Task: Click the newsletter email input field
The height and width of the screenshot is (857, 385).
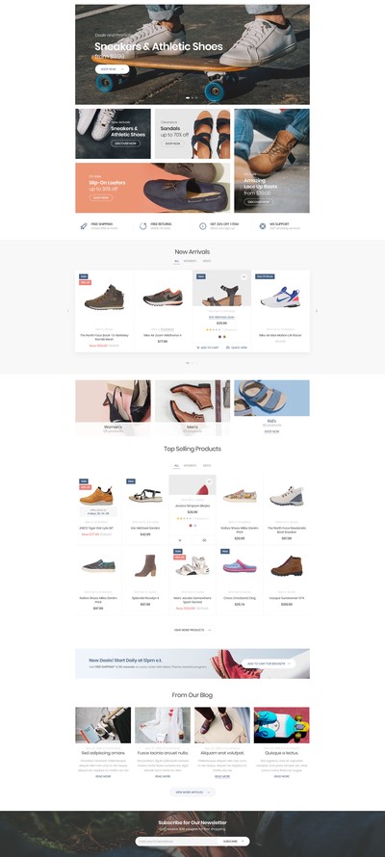Action: pyautogui.click(x=177, y=842)
